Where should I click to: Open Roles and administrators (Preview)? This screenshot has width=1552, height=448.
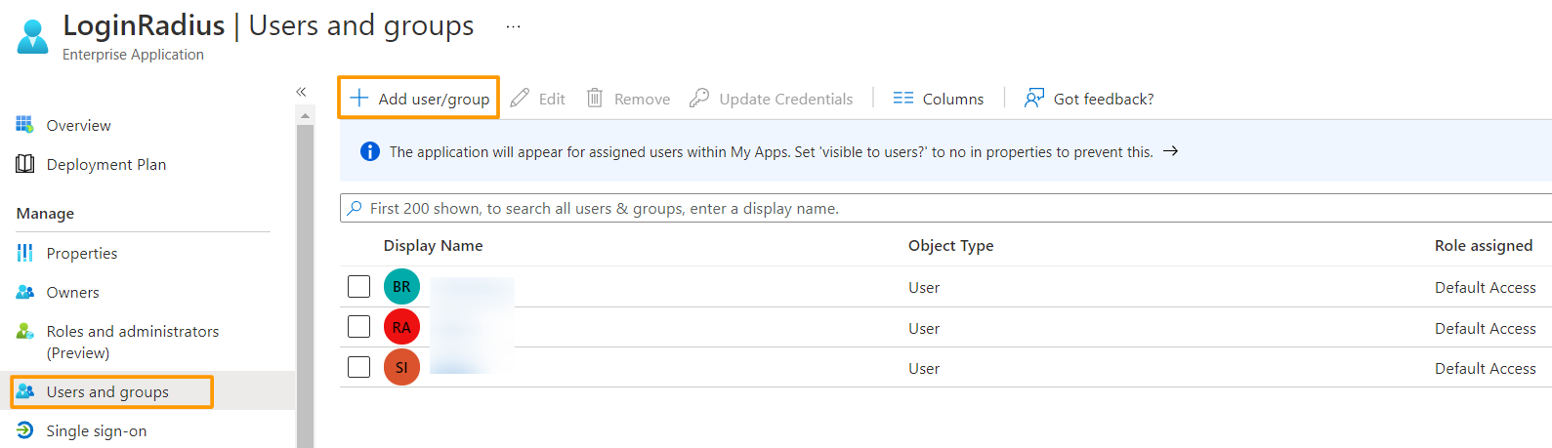coord(133,342)
